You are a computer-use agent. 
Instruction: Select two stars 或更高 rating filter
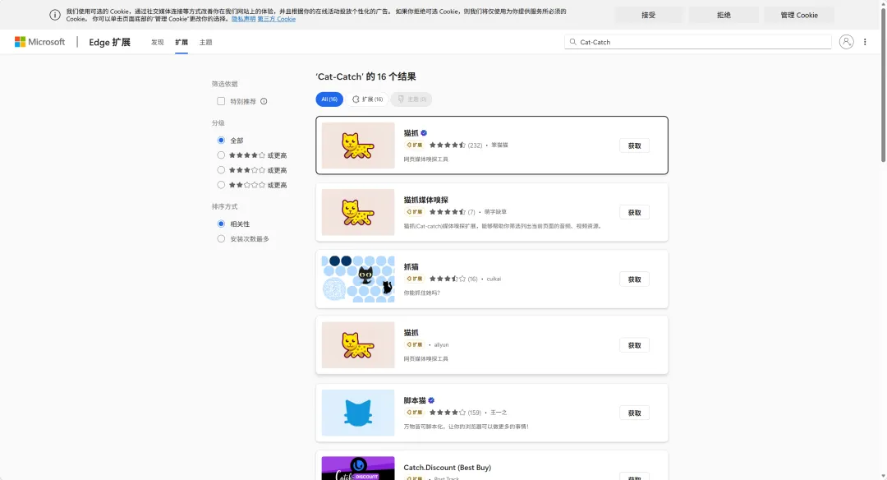221,185
